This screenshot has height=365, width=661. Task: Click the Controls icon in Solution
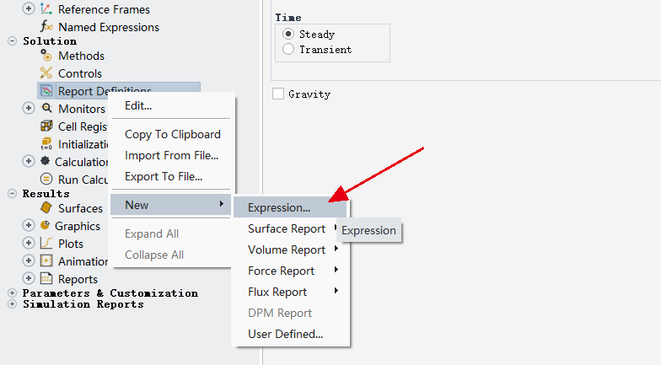(46, 73)
